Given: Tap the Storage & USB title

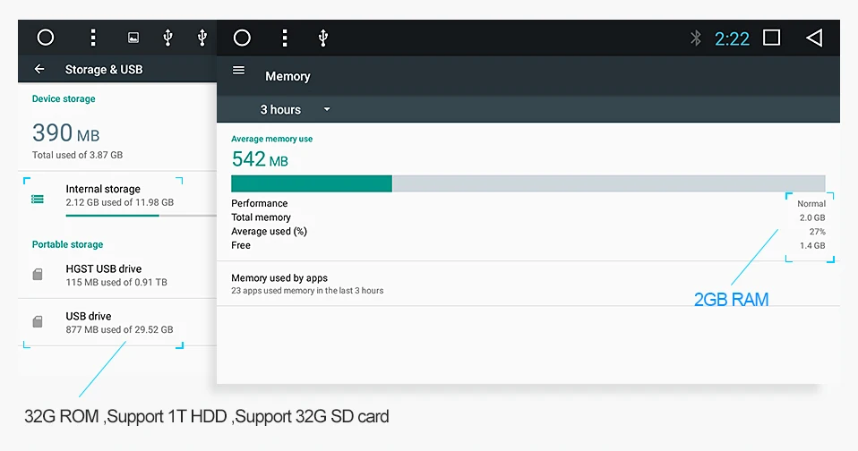Looking at the screenshot, I should [x=104, y=70].
